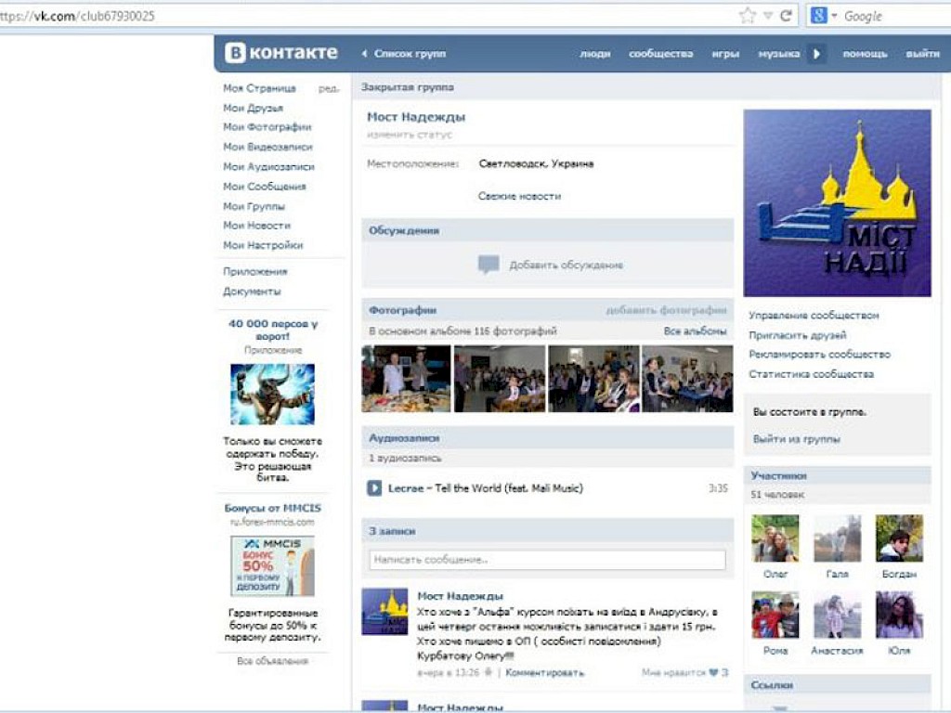This screenshot has width=951, height=713.
Task: Like the post about Альфа course
Action: tap(712, 672)
